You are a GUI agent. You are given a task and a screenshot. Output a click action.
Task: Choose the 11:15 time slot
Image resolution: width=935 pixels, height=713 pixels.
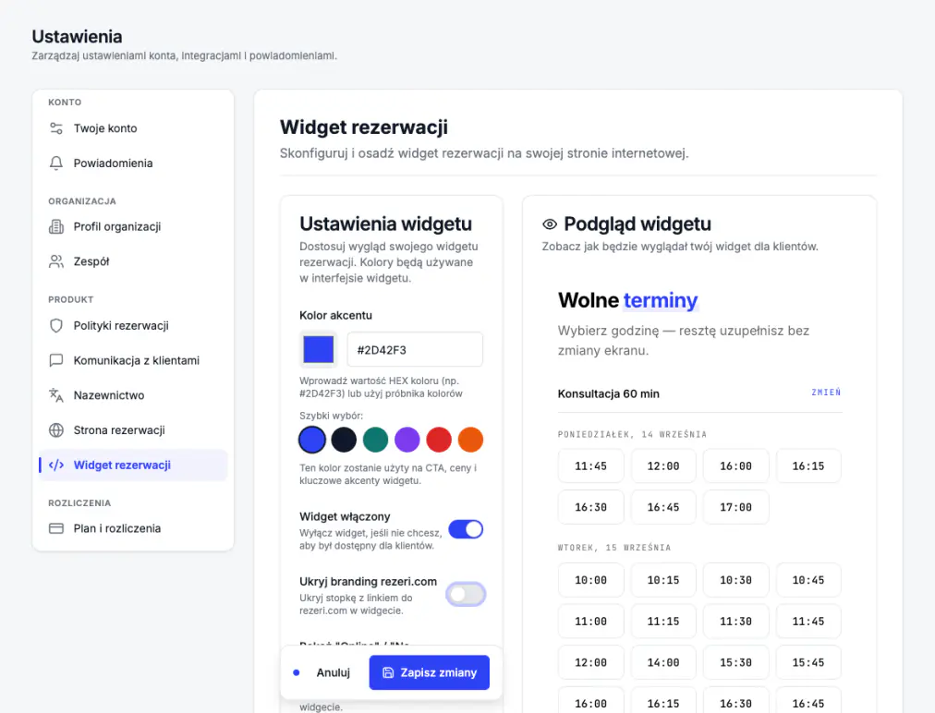(x=663, y=622)
